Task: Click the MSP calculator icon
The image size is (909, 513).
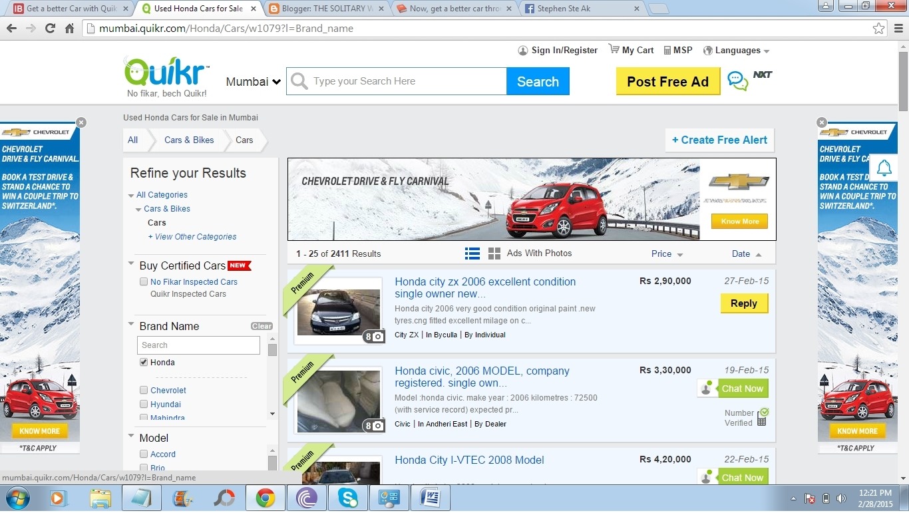Action: point(666,49)
